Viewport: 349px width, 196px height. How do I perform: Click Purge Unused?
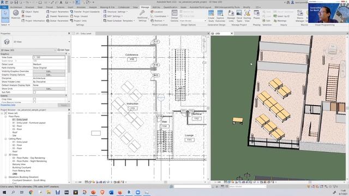(79, 16)
